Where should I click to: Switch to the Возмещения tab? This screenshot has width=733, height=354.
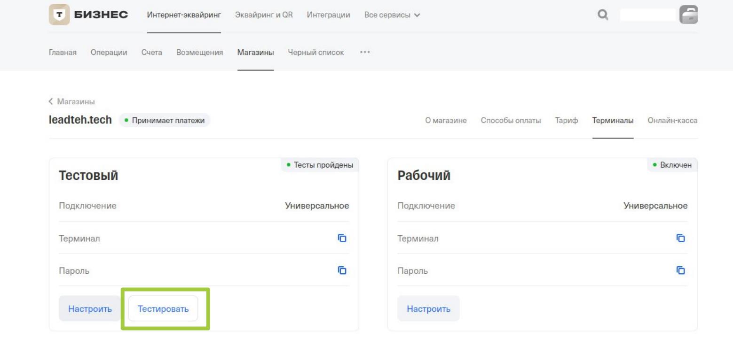point(199,52)
